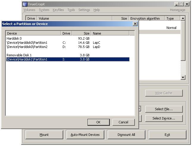
Task: Click OK in the partition dialog
Action: point(99,122)
